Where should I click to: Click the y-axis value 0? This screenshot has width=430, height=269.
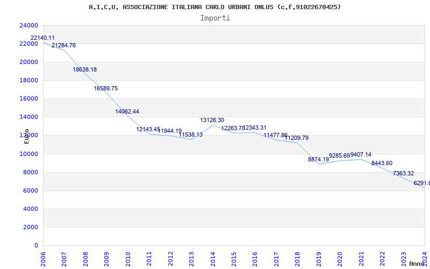coord(36,246)
